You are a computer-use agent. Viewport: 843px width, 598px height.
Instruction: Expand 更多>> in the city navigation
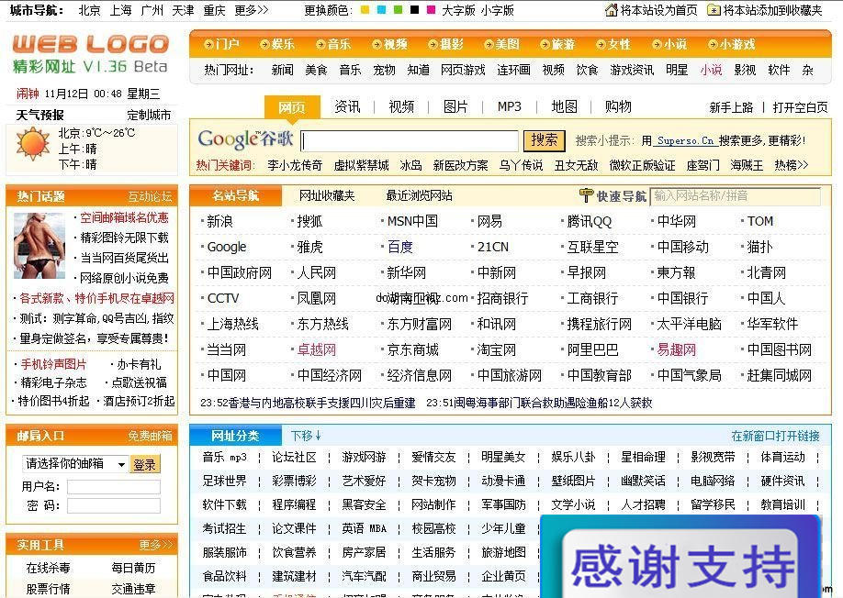tap(252, 10)
